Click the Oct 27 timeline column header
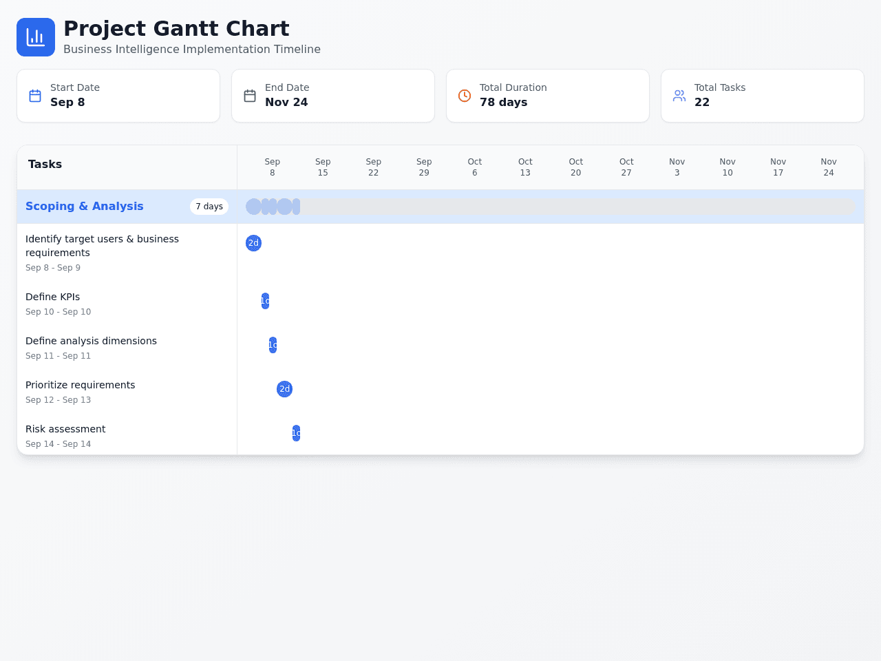Screen dimensions: 881x661 (x=626, y=167)
